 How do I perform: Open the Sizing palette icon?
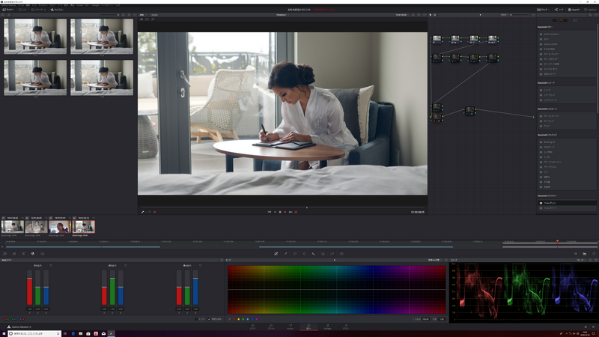(332, 254)
